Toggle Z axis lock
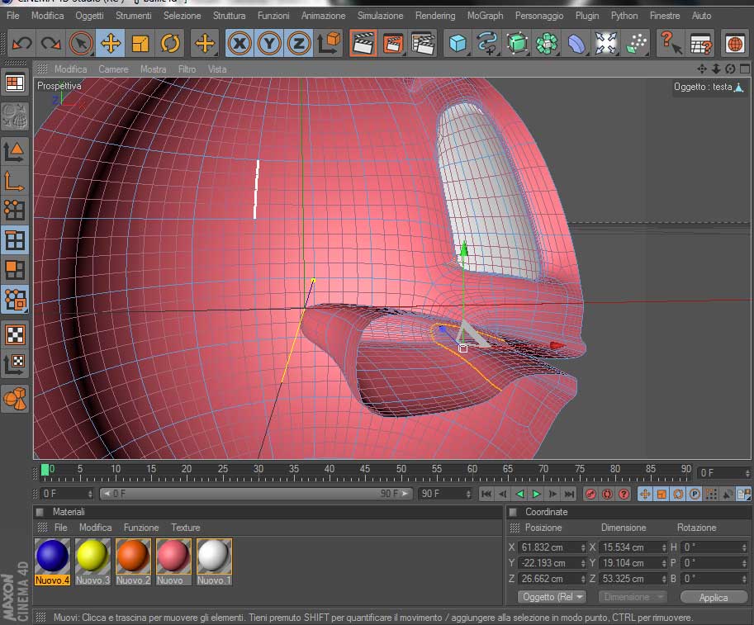This screenshot has height=625, width=754. [298, 44]
